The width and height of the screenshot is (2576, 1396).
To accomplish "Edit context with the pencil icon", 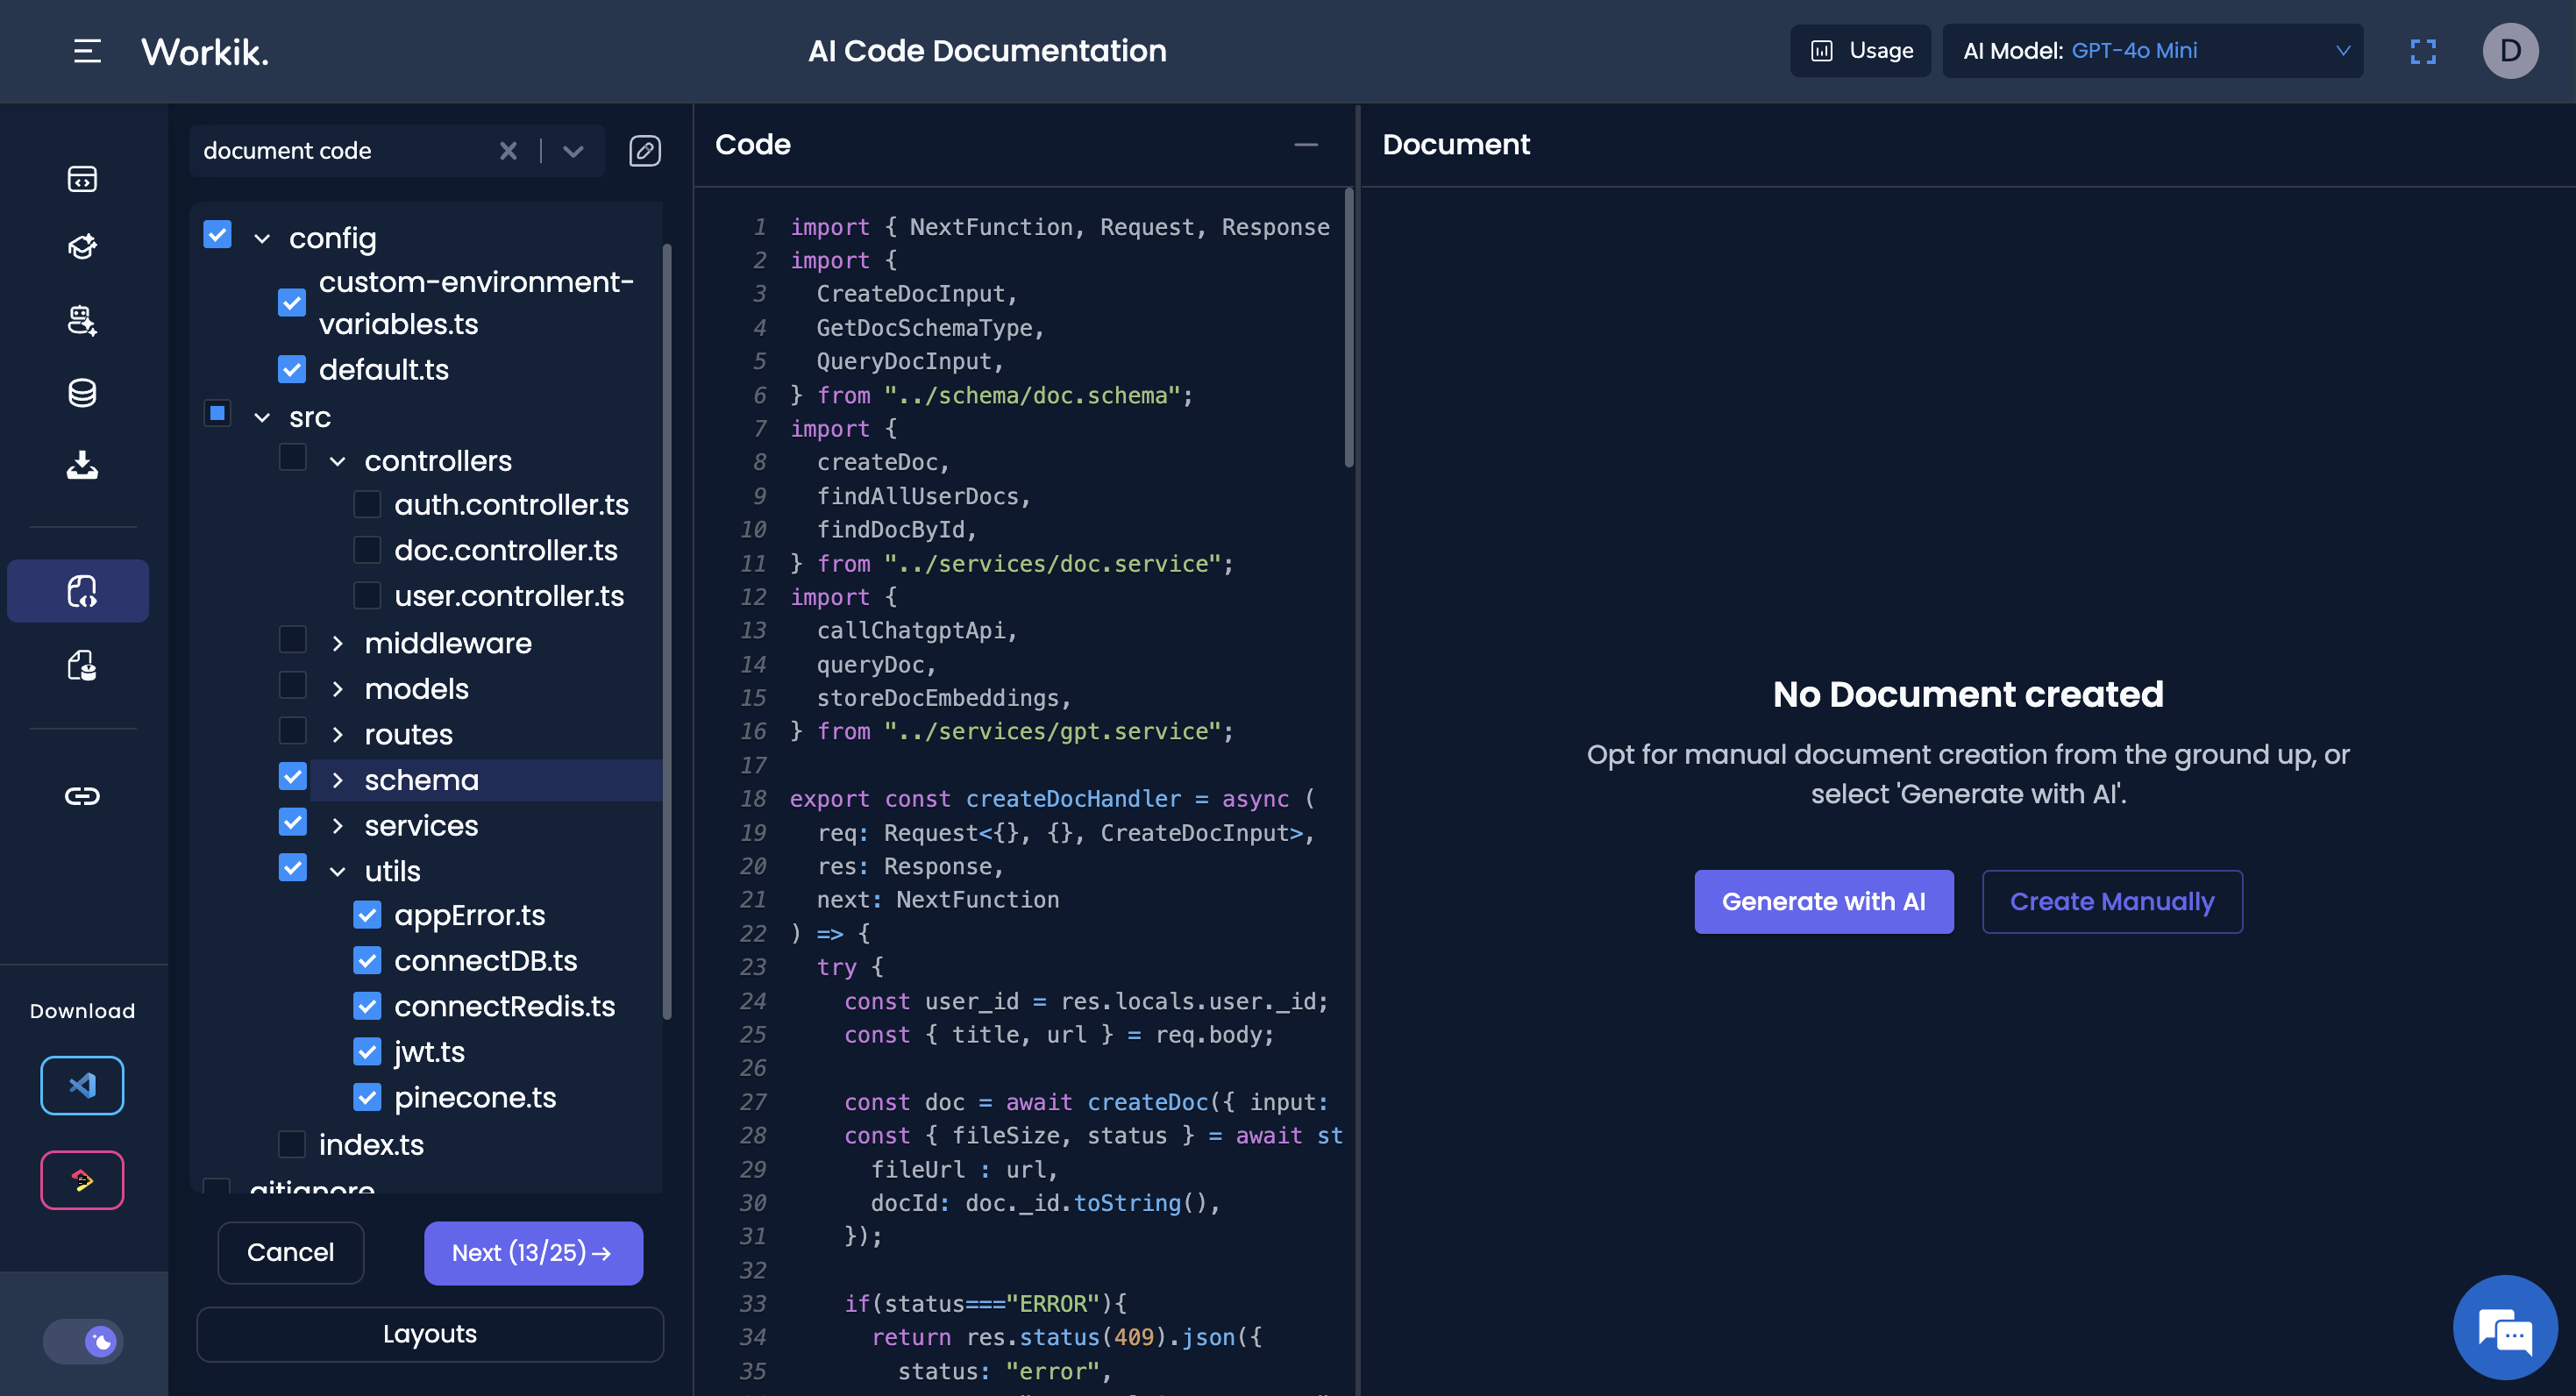I will (x=645, y=151).
